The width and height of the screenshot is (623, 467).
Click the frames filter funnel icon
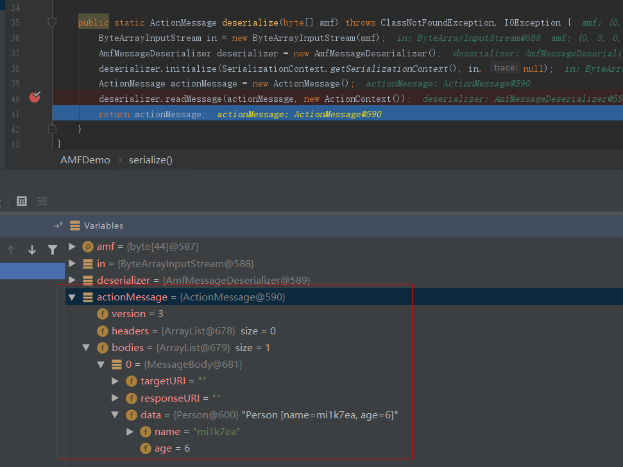(53, 250)
